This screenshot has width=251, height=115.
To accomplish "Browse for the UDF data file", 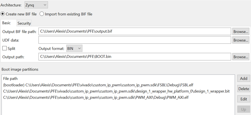I will 241,40.
